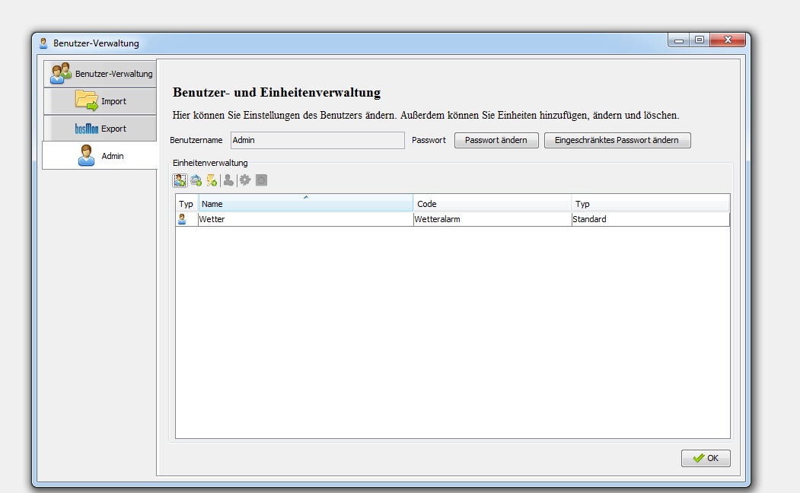Image resolution: width=800 pixels, height=493 pixels.
Task: Sort by the Code column header
Action: [x=492, y=204]
